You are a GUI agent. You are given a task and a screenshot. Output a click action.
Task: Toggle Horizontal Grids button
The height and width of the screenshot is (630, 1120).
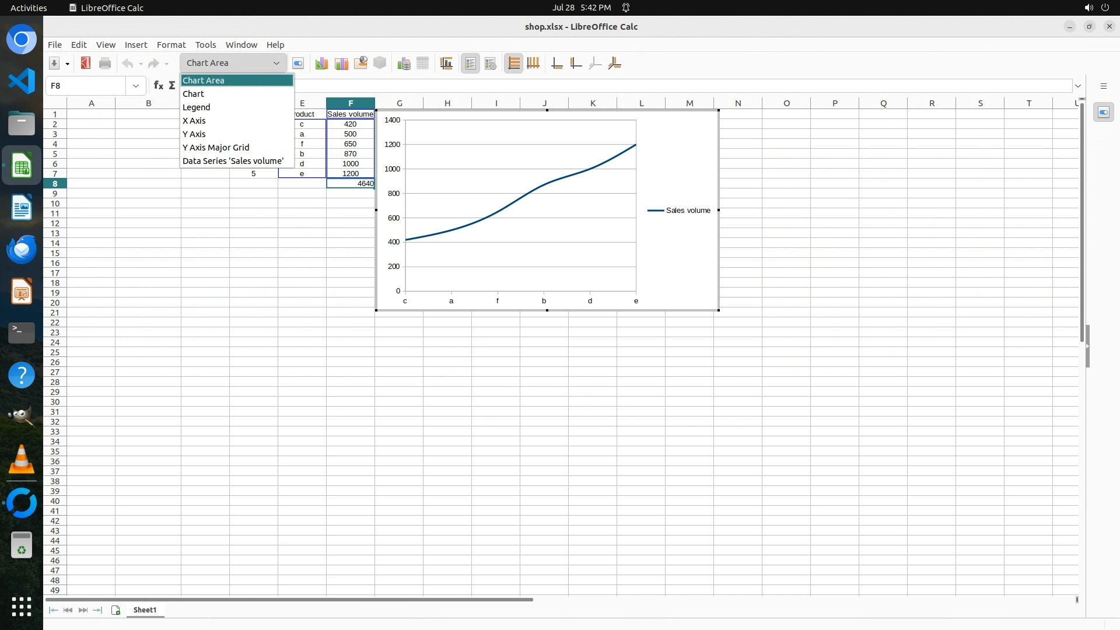click(513, 63)
